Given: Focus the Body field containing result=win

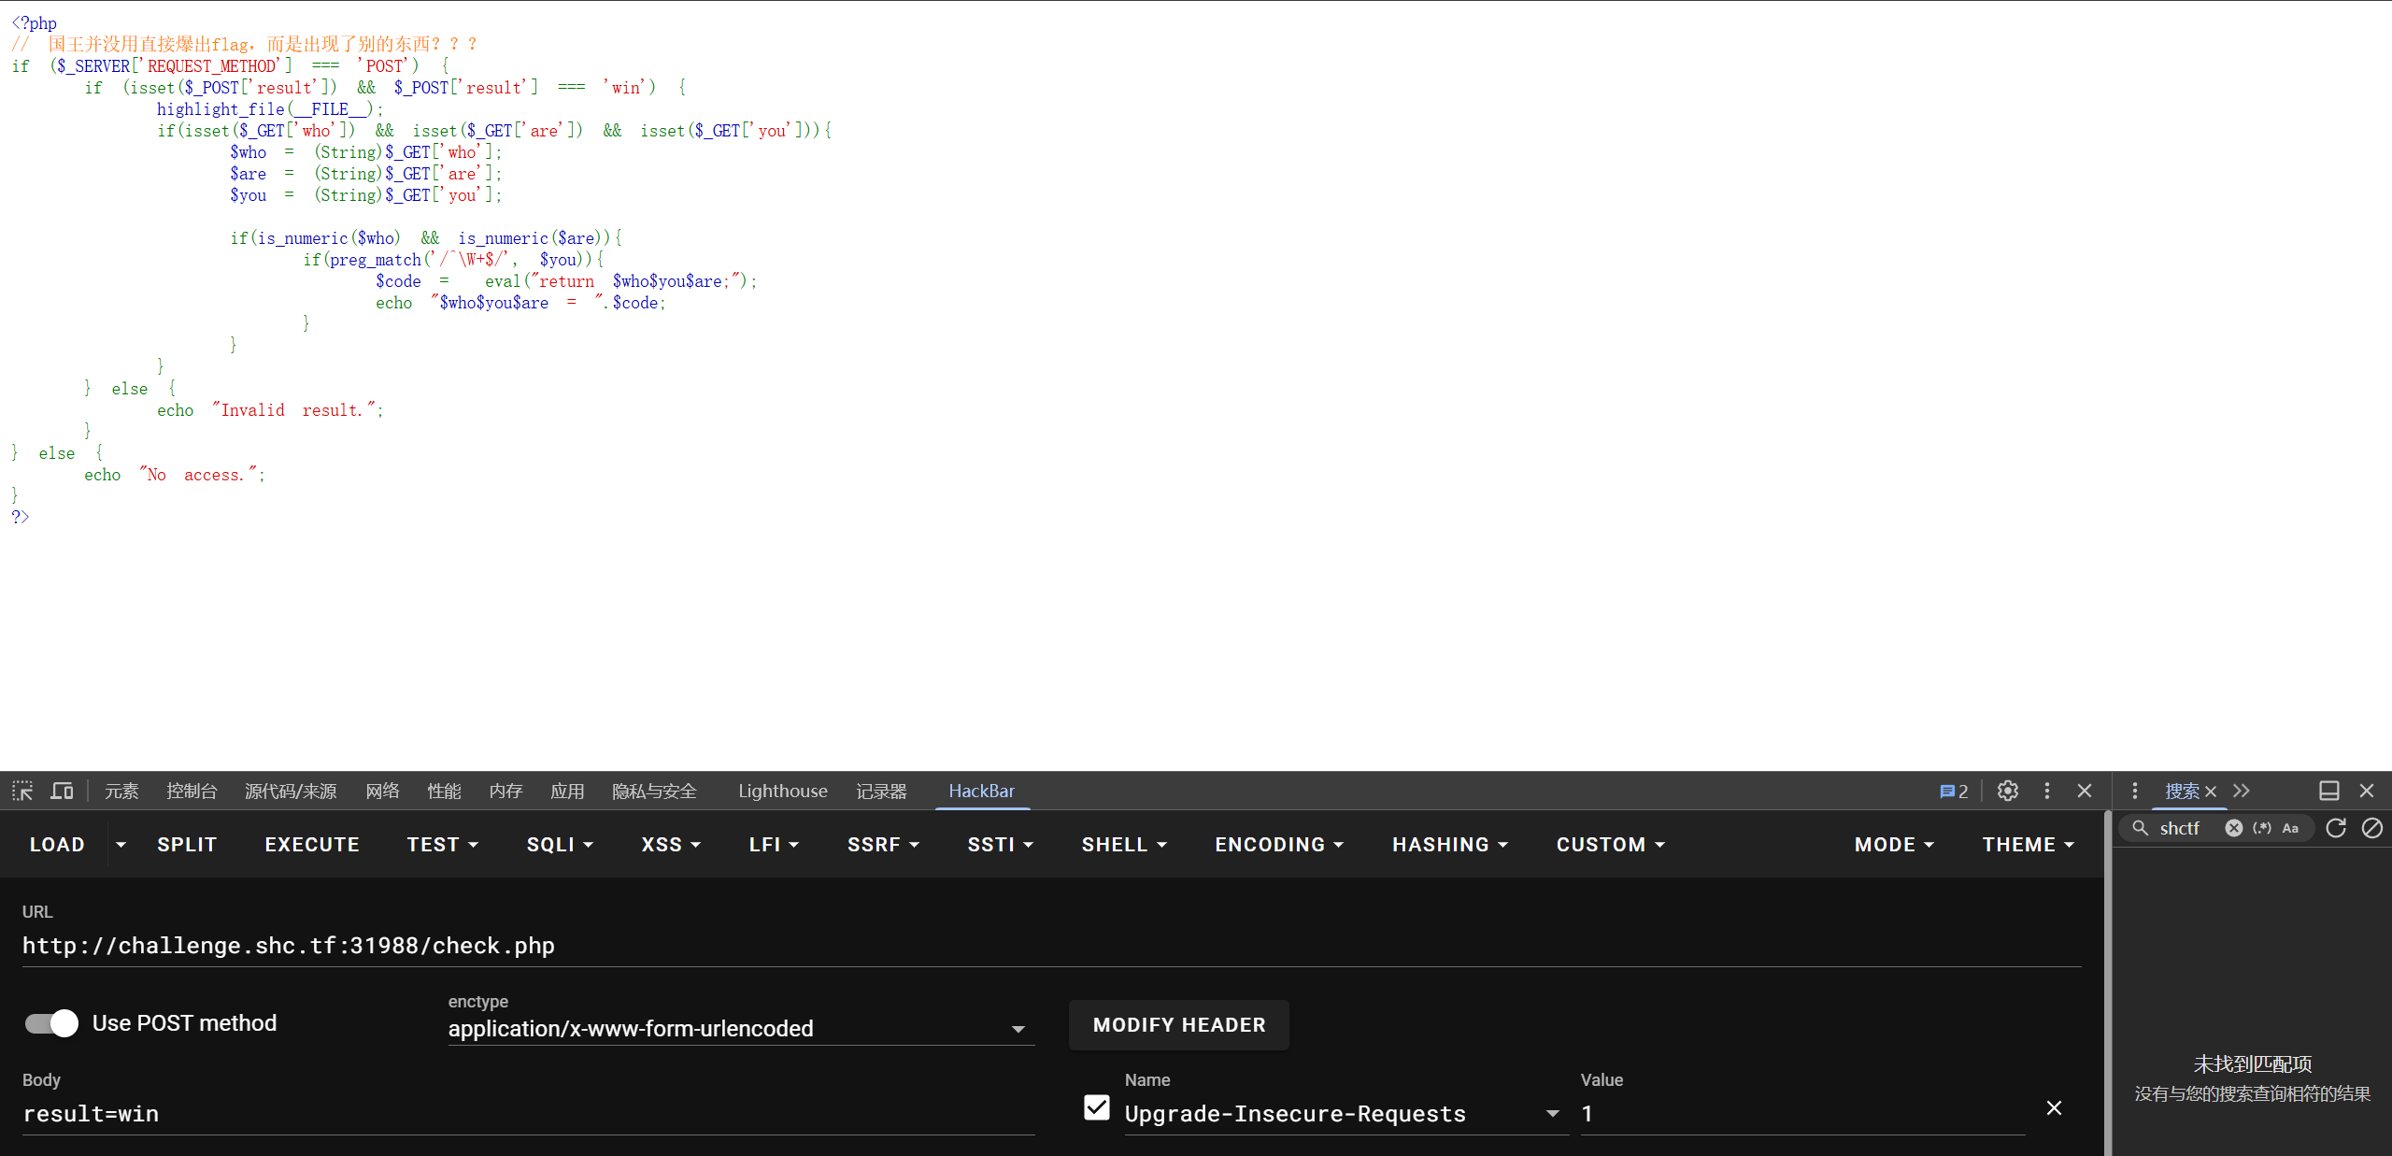Looking at the screenshot, I should pos(528,1114).
